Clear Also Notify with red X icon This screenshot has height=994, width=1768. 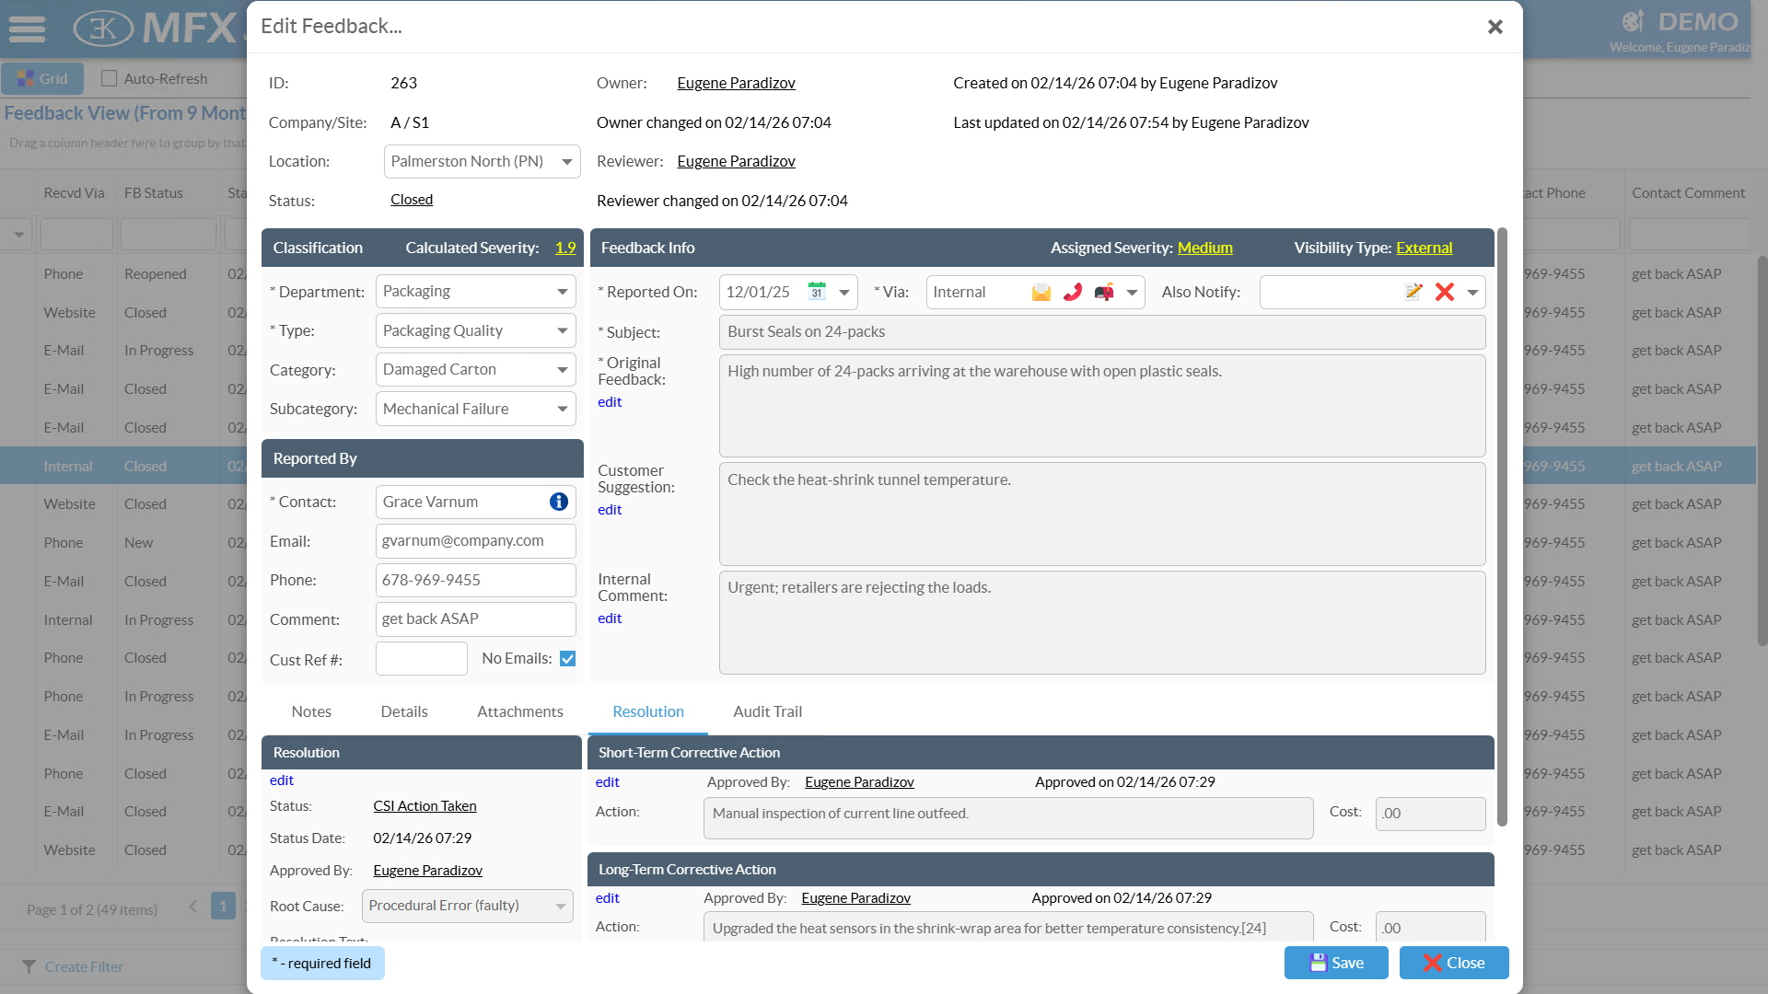(x=1445, y=292)
